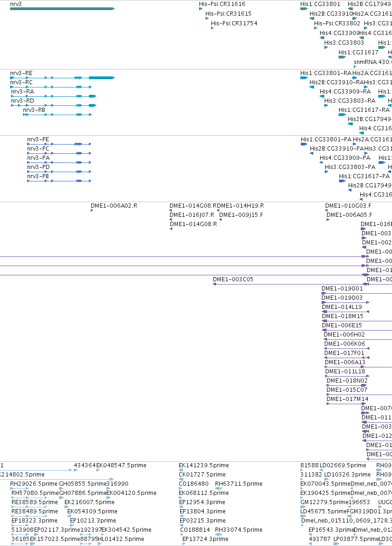Open the EK068112.5prime EST
This screenshot has height=546, width=392.
[x=181, y=498]
